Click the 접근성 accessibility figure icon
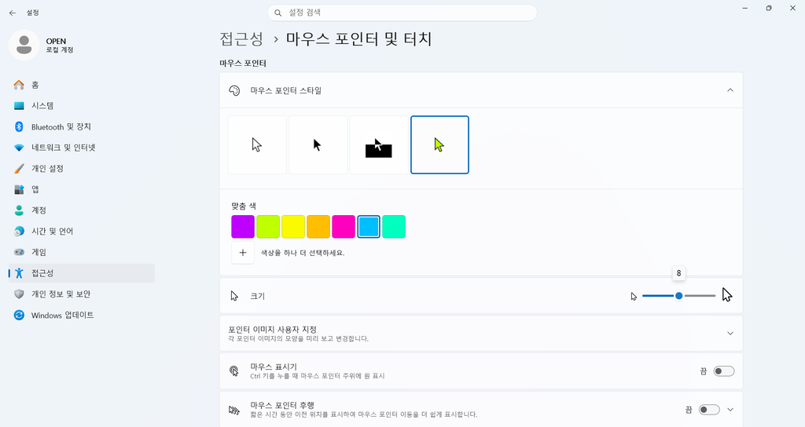The width and height of the screenshot is (805, 427). click(19, 273)
